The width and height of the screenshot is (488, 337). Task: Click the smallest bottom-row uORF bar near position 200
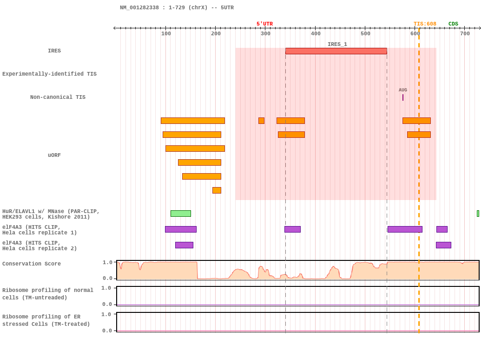tap(217, 190)
